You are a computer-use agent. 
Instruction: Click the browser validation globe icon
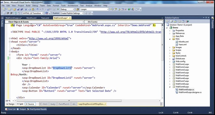[47, 13]
